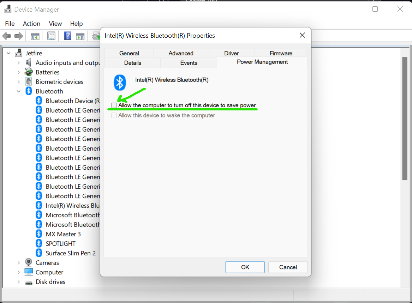Select the Bluetooth Device (R tree entry
This screenshot has width=412, height=303.
point(73,101)
